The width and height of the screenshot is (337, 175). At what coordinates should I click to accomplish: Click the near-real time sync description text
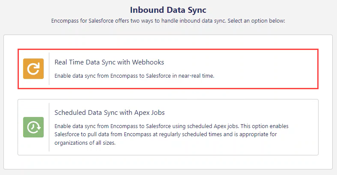(134, 76)
